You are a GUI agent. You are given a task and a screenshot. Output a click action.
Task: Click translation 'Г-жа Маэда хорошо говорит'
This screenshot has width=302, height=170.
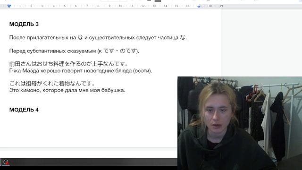[x=81, y=71]
